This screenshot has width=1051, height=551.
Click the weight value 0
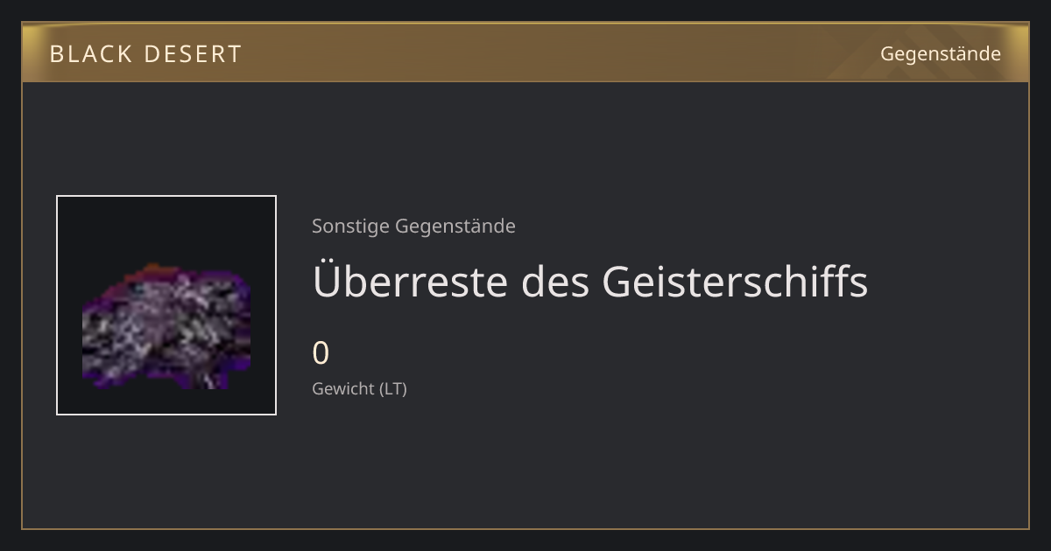tap(321, 353)
